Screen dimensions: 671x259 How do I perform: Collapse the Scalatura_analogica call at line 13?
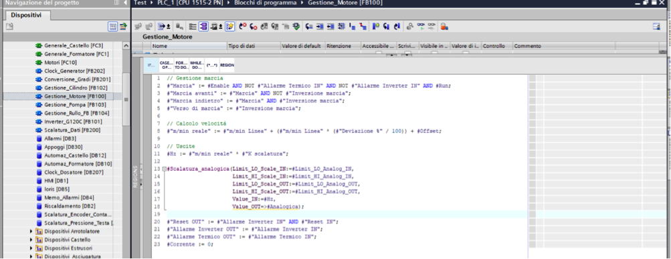coord(165,169)
